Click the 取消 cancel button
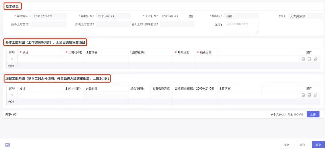Screen dimensions: 325x149 click(x=286, y=145)
